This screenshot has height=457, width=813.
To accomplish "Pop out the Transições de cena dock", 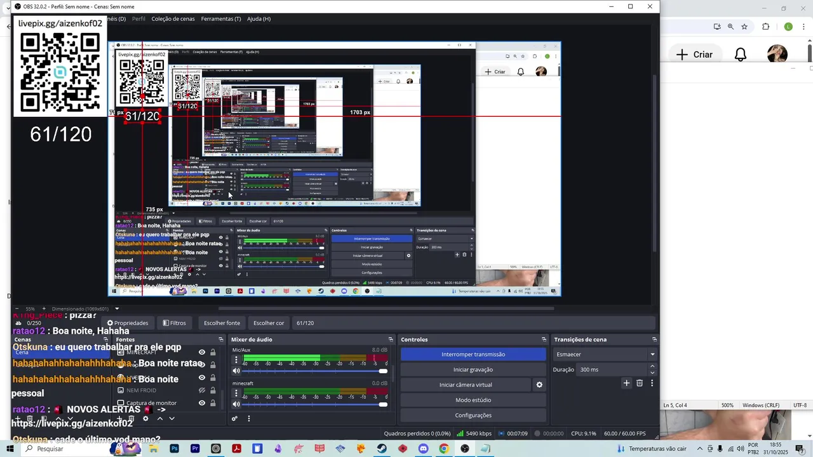I will pyautogui.click(x=654, y=340).
